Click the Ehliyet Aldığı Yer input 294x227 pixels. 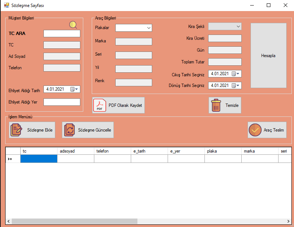coord(62,102)
